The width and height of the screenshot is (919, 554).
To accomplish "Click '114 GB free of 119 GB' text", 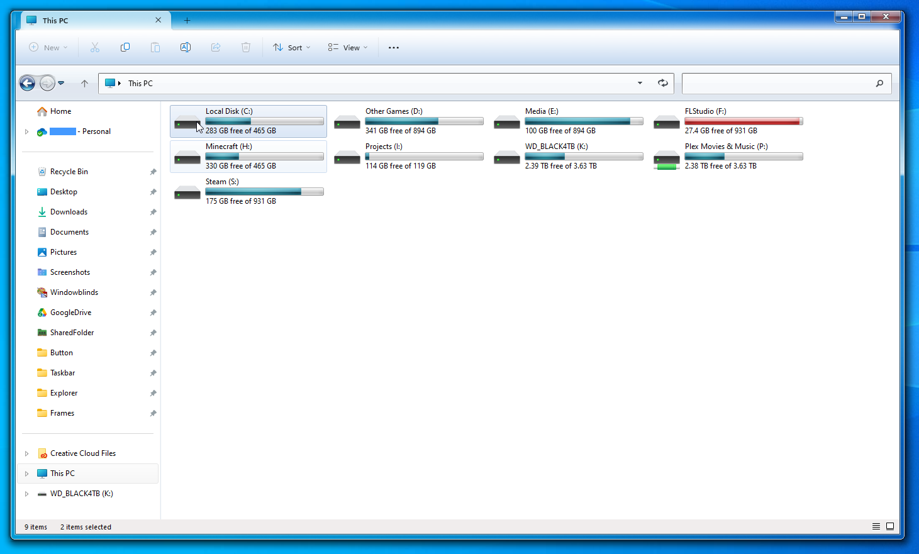I will (401, 166).
